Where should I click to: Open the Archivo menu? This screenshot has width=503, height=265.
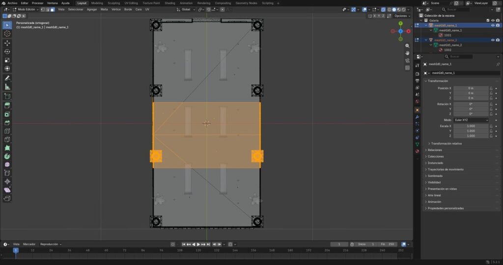(12, 3)
